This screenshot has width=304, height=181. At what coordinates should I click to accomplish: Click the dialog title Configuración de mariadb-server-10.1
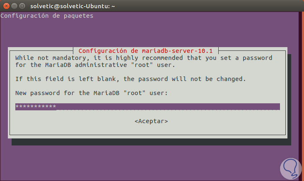coord(146,51)
